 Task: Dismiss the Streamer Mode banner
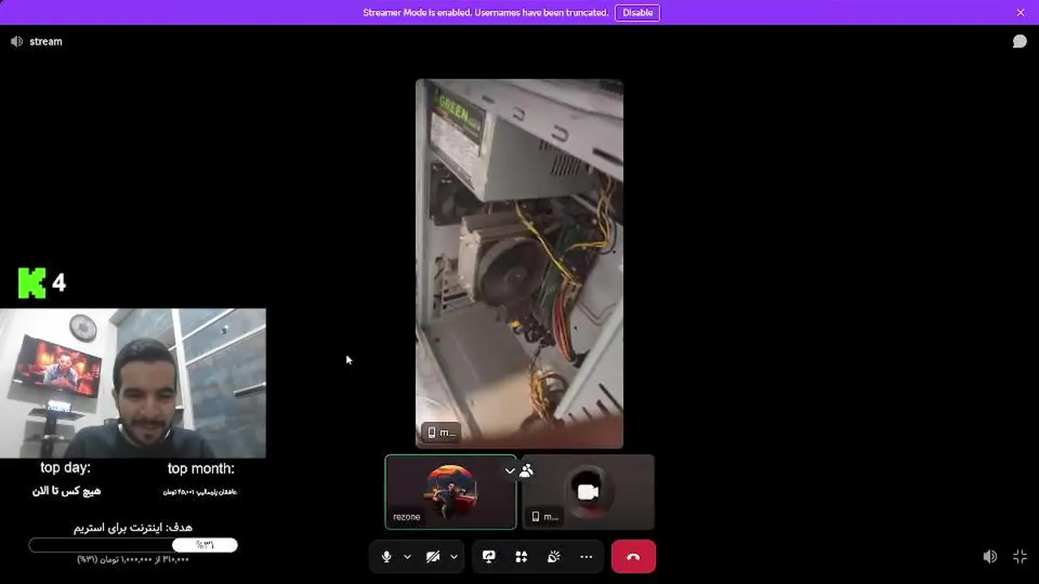1020,12
